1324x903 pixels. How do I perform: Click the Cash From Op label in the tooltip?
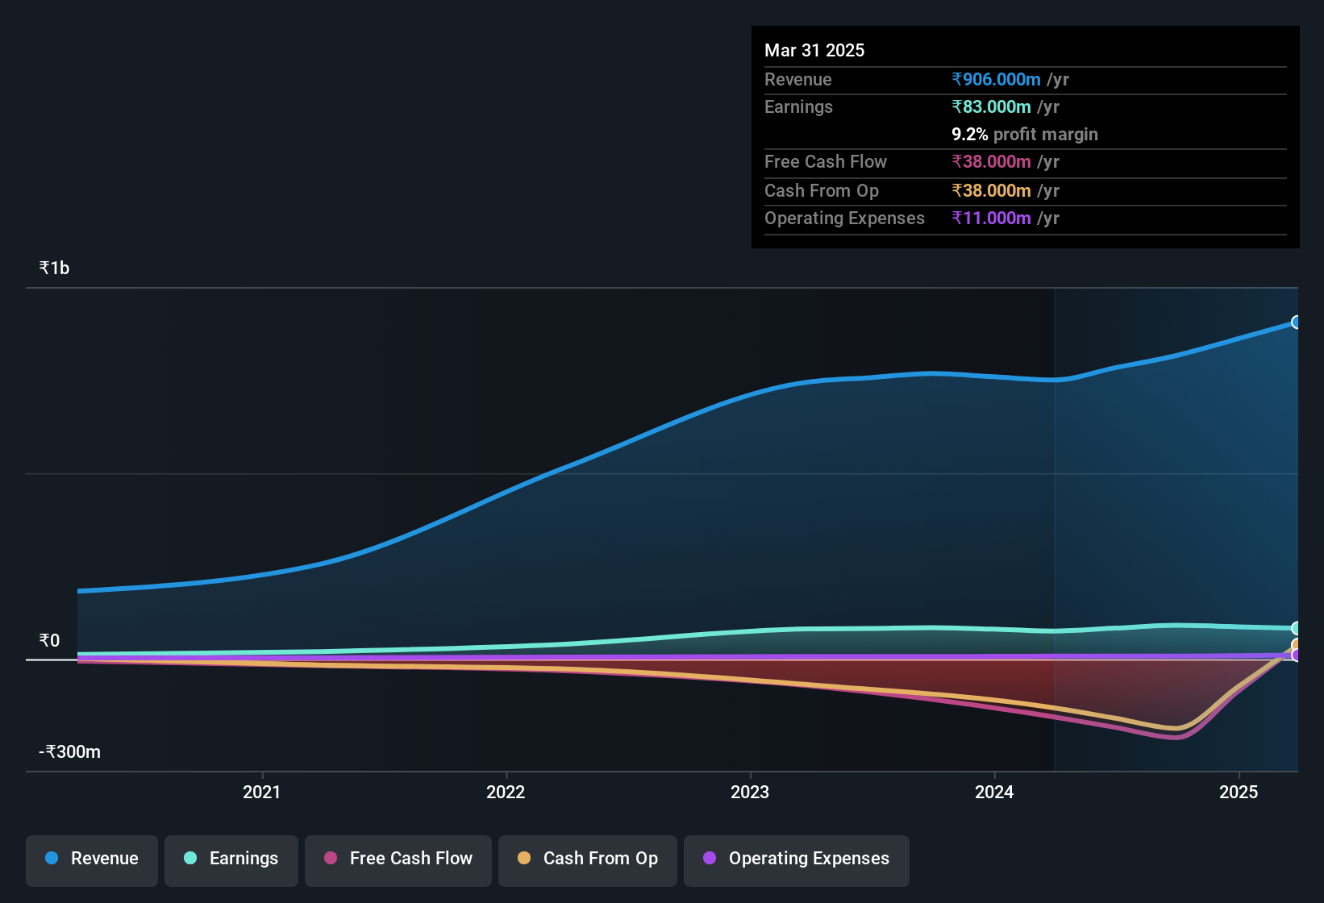coord(822,190)
